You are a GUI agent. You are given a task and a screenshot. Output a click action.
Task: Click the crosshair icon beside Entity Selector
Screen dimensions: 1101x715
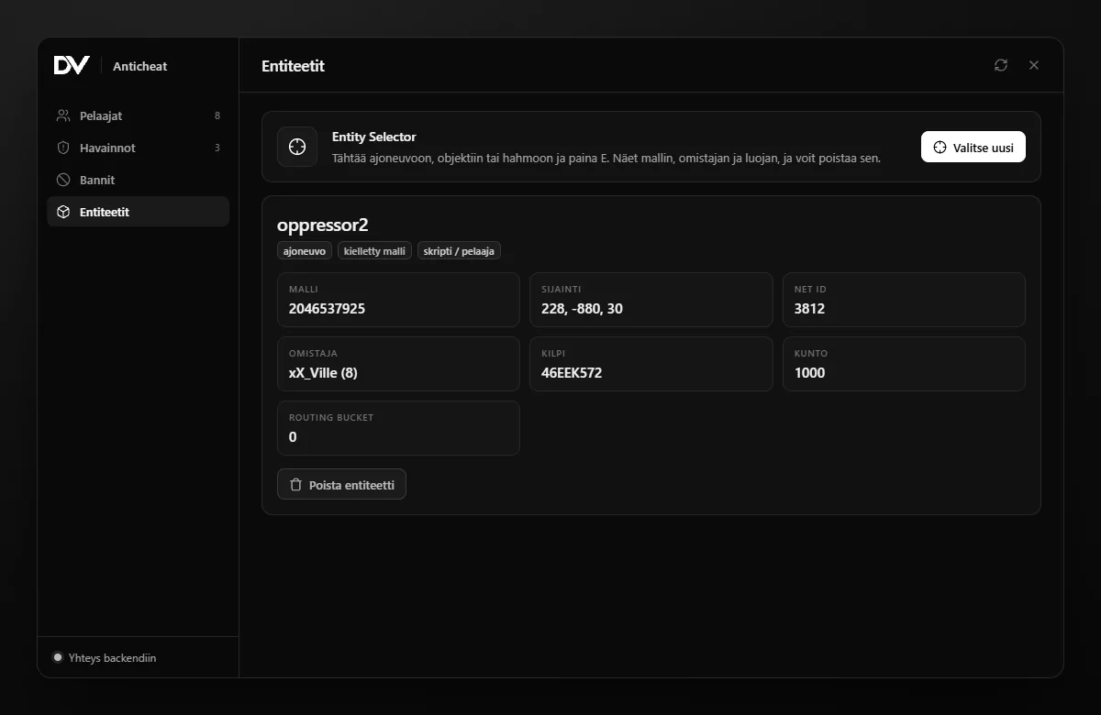tap(297, 147)
